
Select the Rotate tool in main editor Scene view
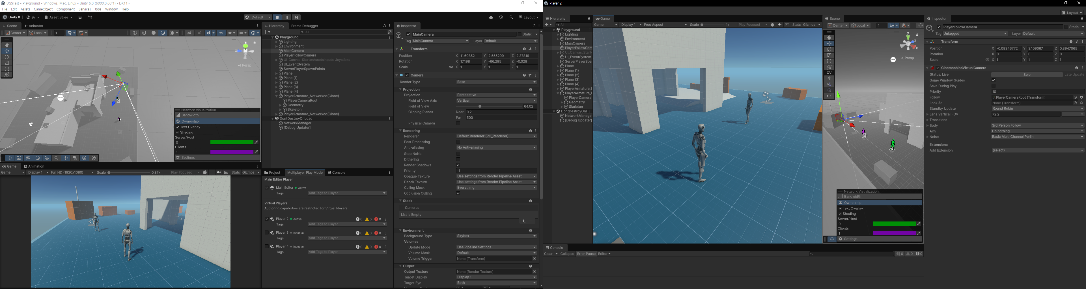tap(6, 57)
